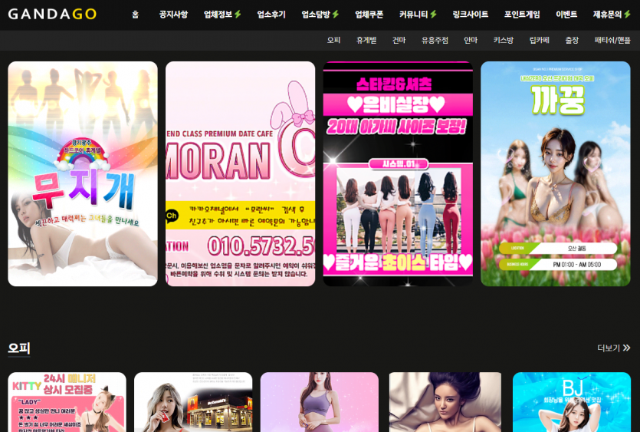The image size is (640, 432).
Task: Click the double chevron next to 더보기
Action: (x=626, y=348)
